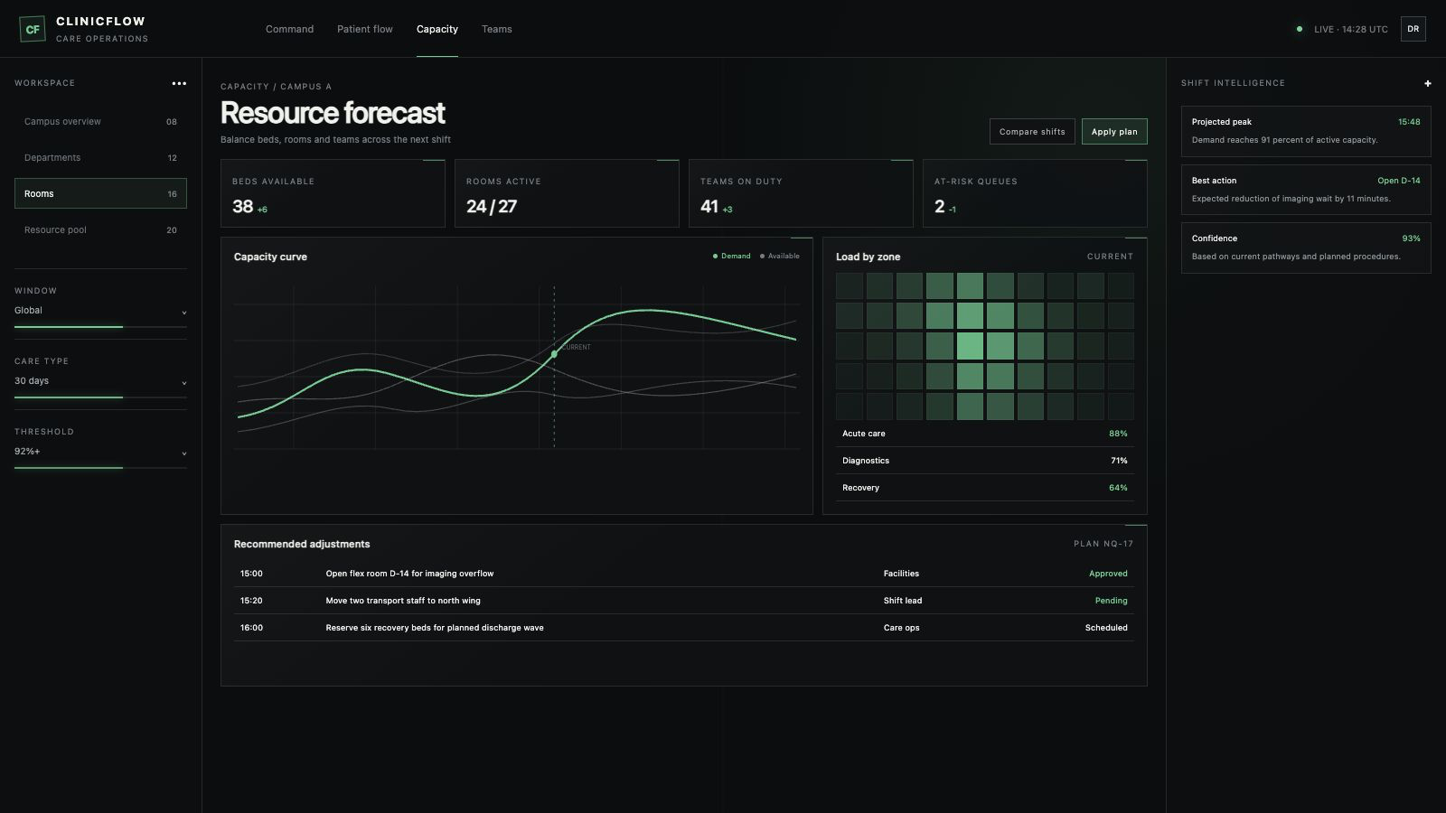Click the Scheduled status label
Image resolution: width=1446 pixels, height=813 pixels.
coord(1106,628)
